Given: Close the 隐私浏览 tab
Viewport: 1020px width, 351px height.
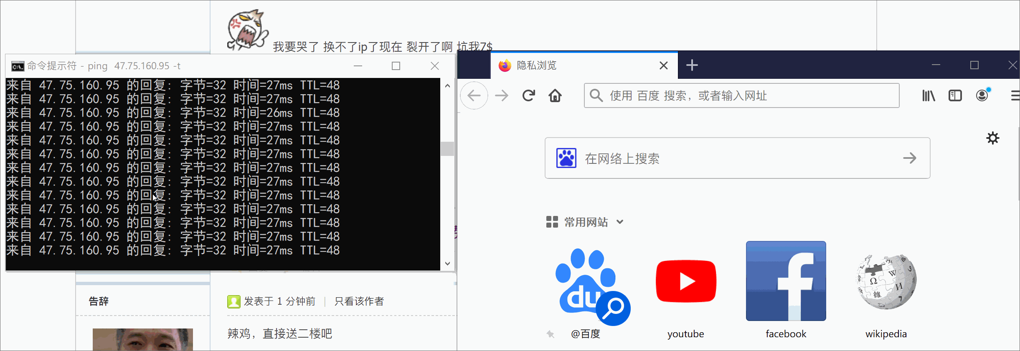Looking at the screenshot, I should 664,65.
